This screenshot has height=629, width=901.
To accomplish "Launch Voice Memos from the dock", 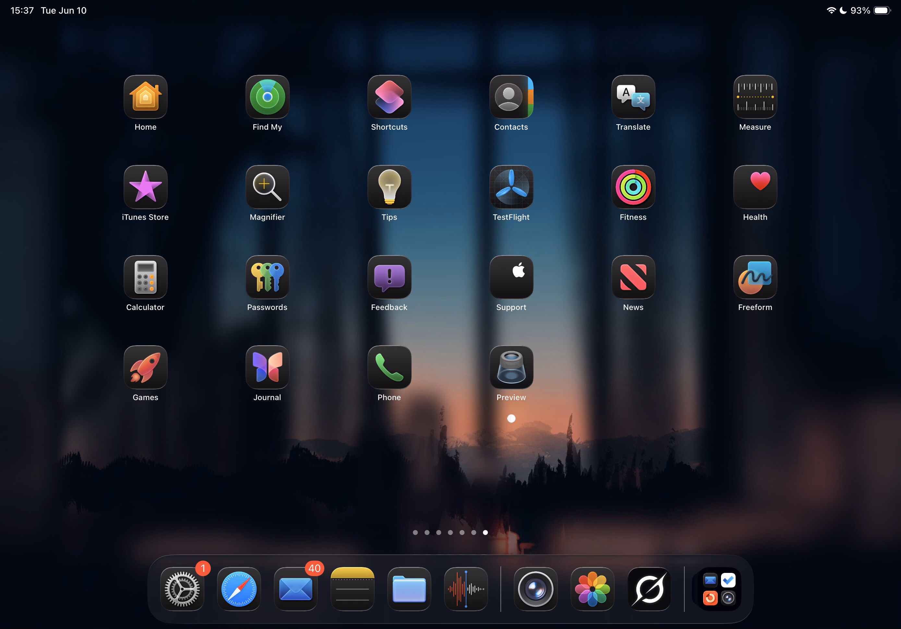I will pyautogui.click(x=466, y=589).
